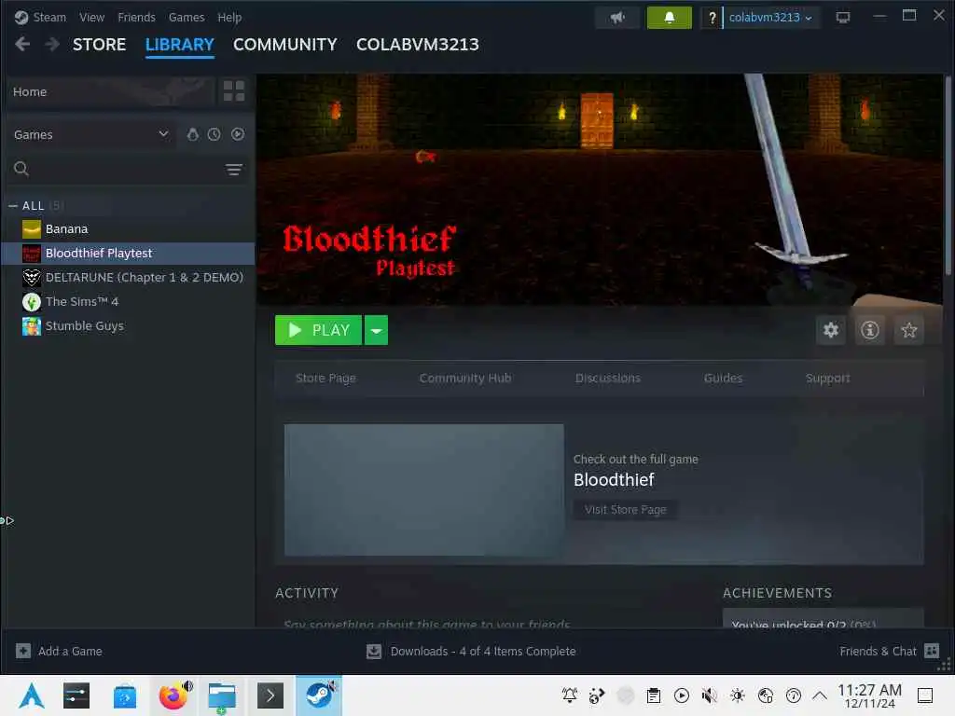Open the collections grid view icon
955x716 pixels.
pyautogui.click(x=234, y=91)
